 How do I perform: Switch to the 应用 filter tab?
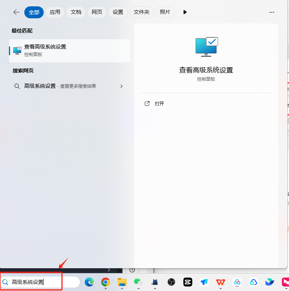coord(55,12)
